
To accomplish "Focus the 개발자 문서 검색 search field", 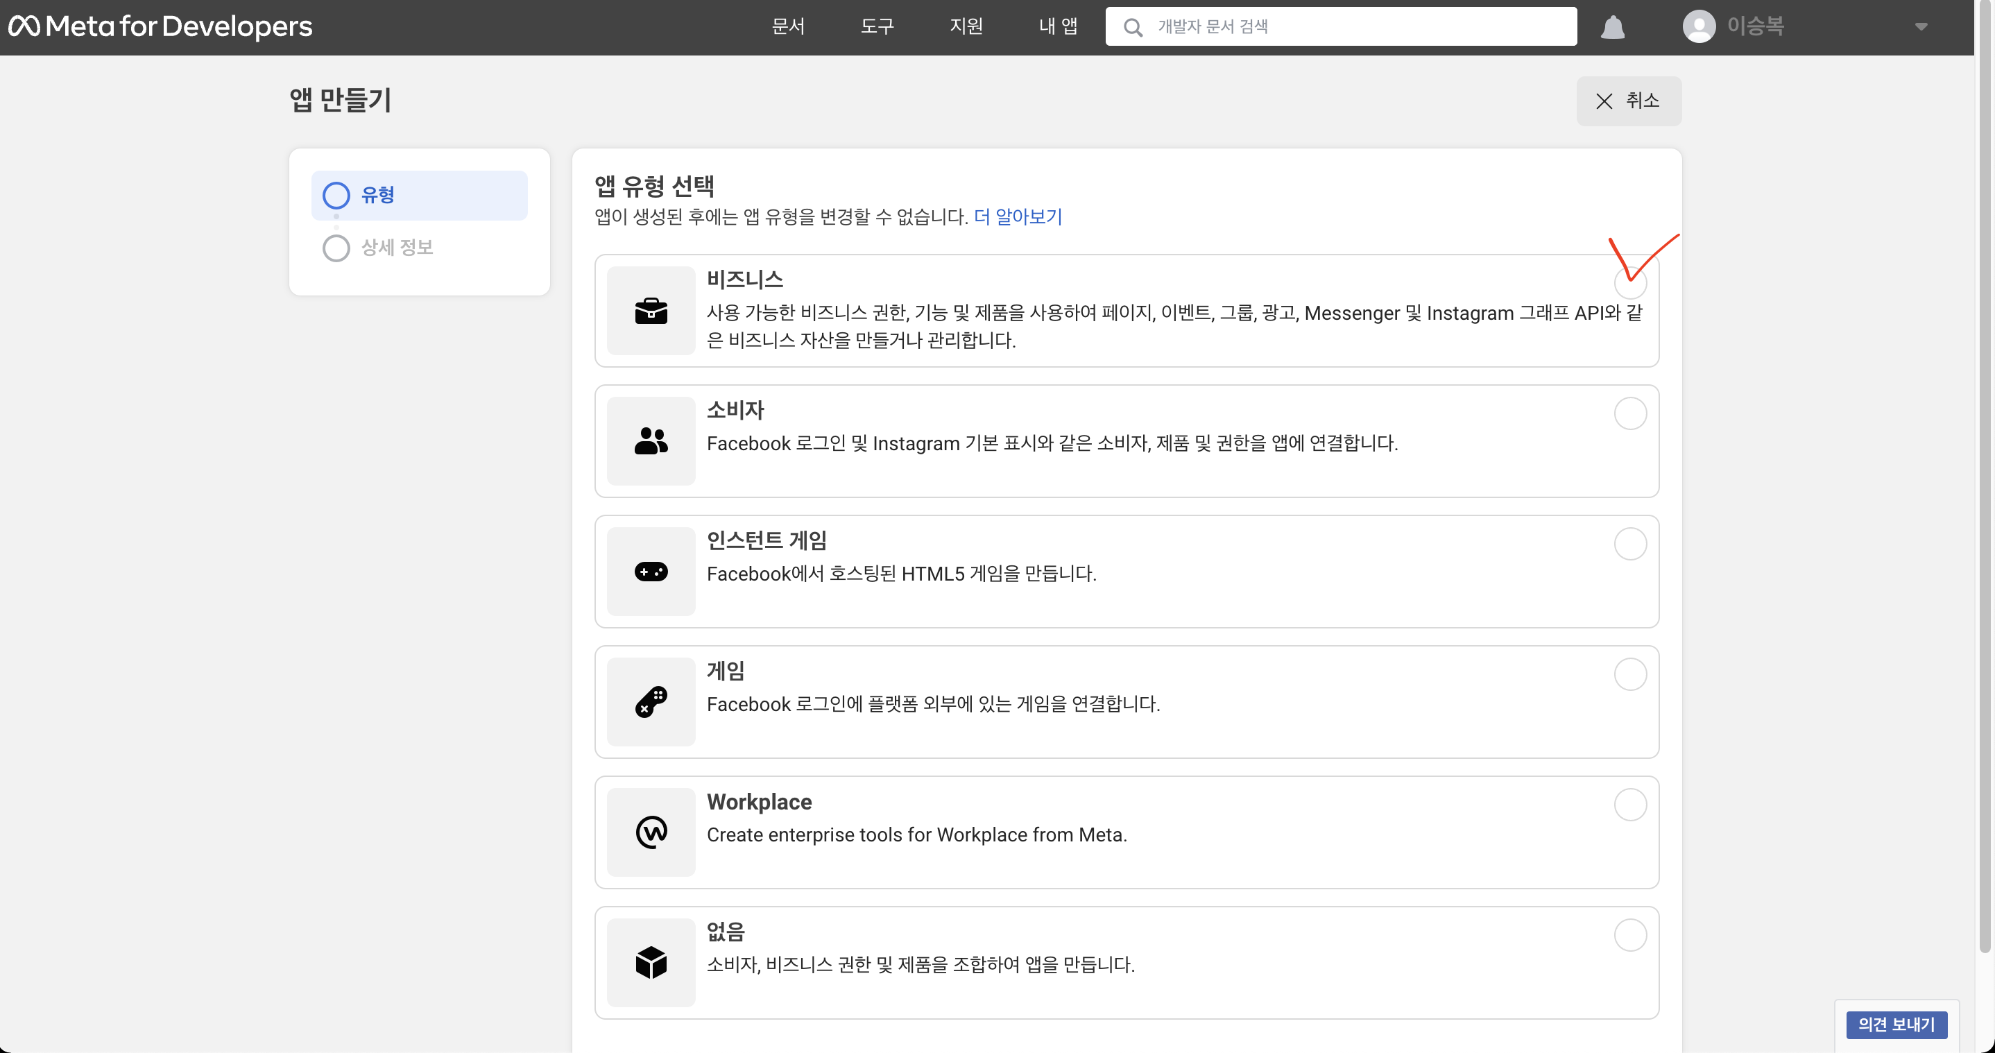I will coord(1355,26).
